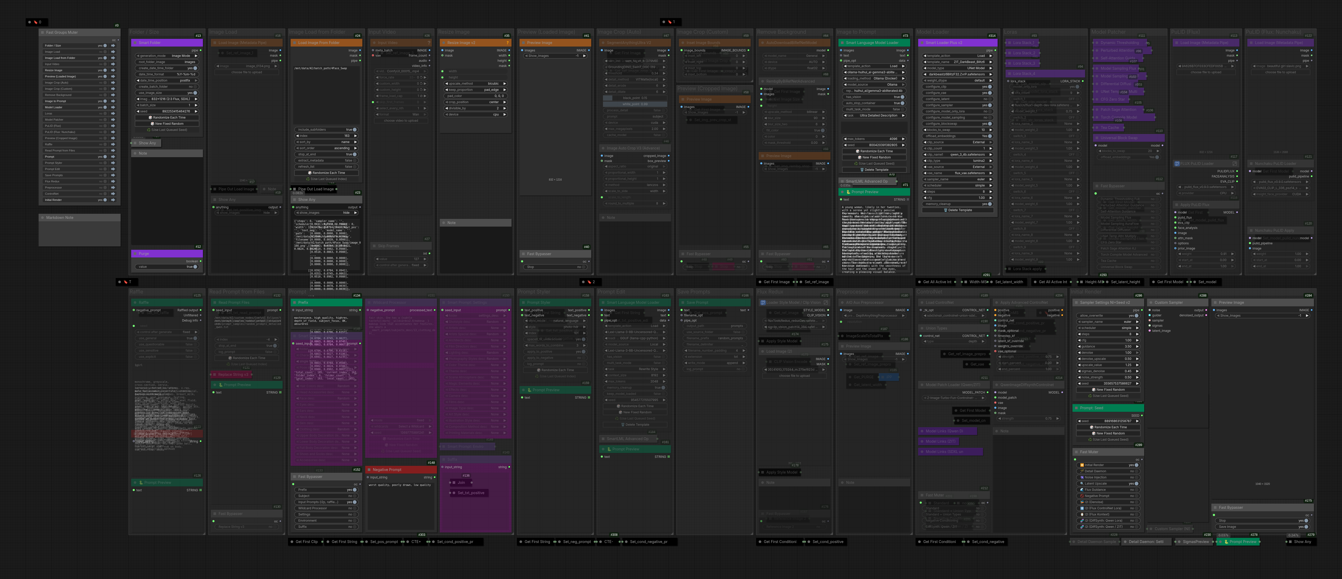Click the arrow icon on the Image Load row
The image size is (1342, 579).
click(113, 52)
